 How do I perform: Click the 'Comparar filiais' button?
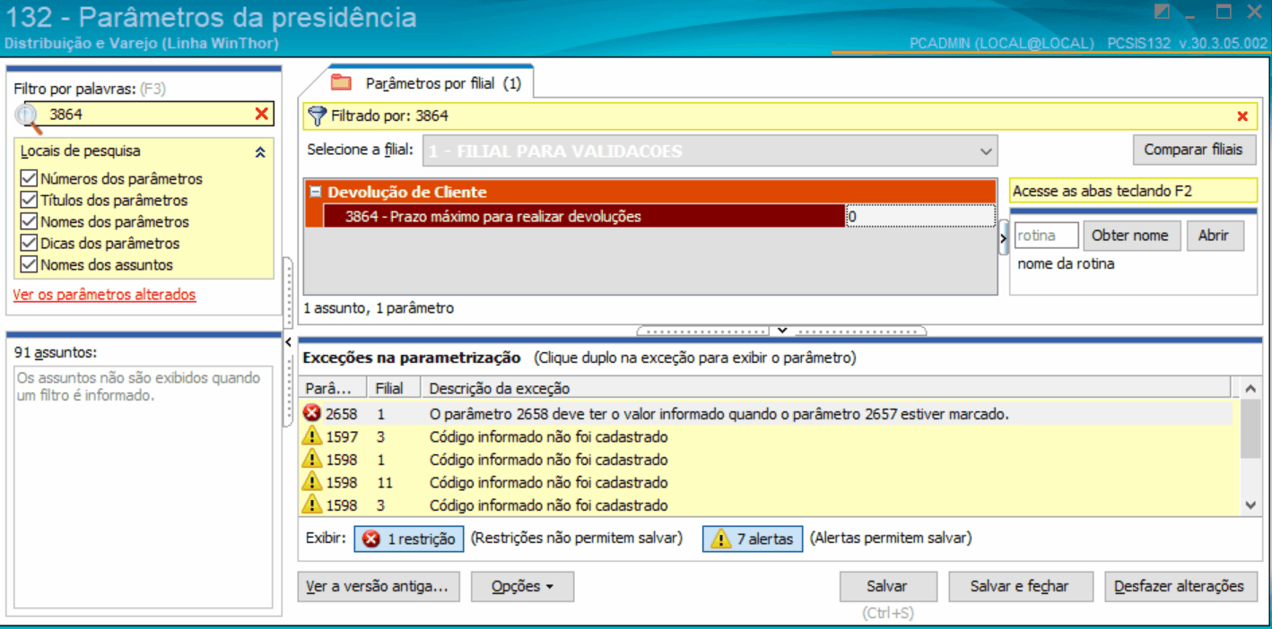click(x=1194, y=150)
